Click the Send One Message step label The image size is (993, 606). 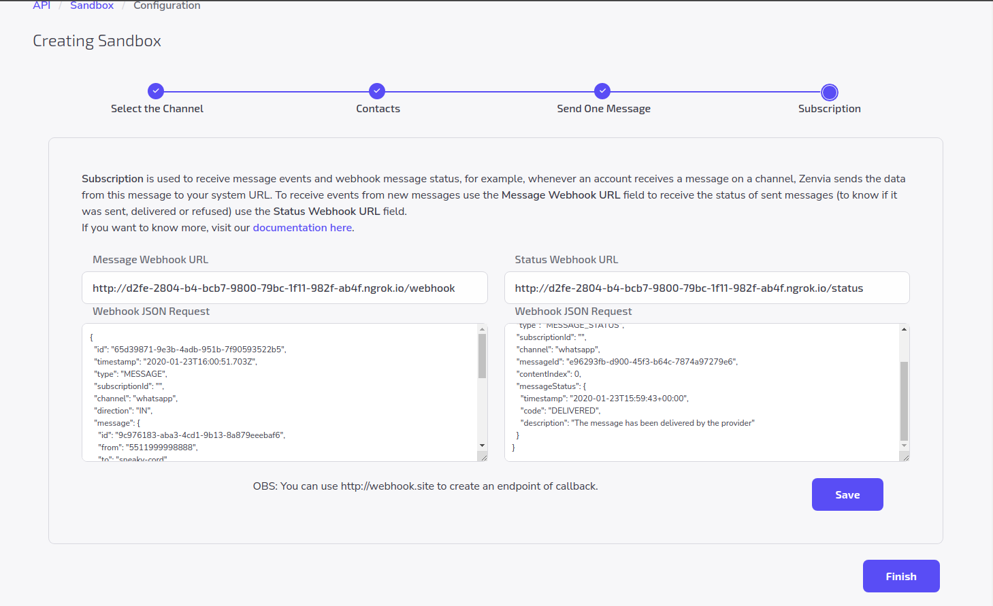tap(604, 109)
